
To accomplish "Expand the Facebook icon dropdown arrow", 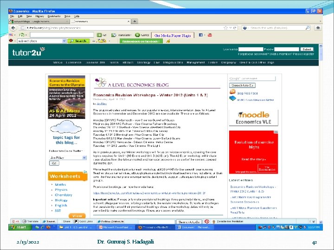I will [x=204, y=35].
